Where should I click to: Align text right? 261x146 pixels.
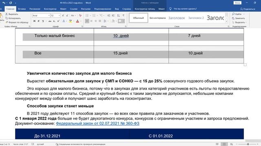[x=95, y=21]
